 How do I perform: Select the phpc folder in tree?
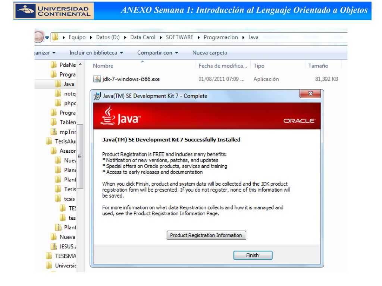(x=66, y=103)
